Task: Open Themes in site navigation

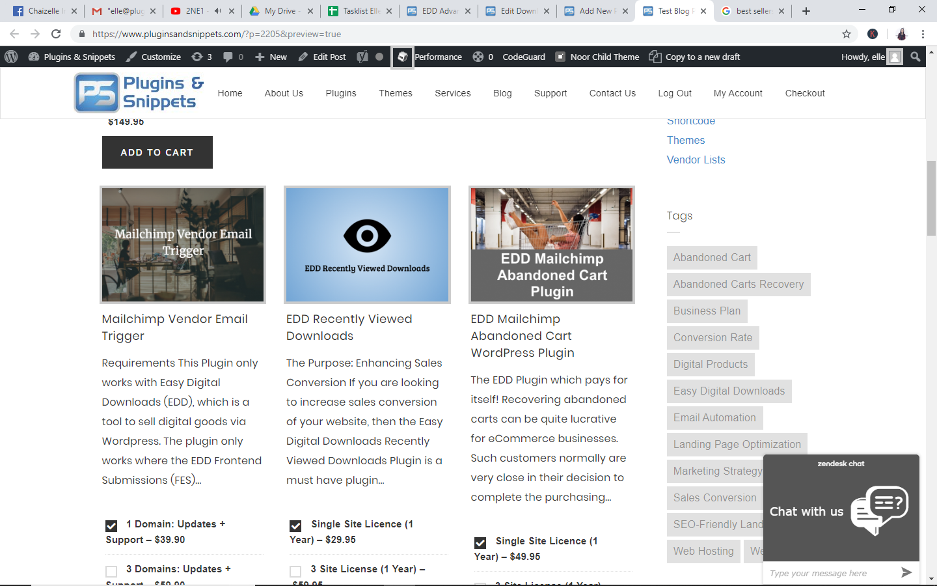Action: 396,93
